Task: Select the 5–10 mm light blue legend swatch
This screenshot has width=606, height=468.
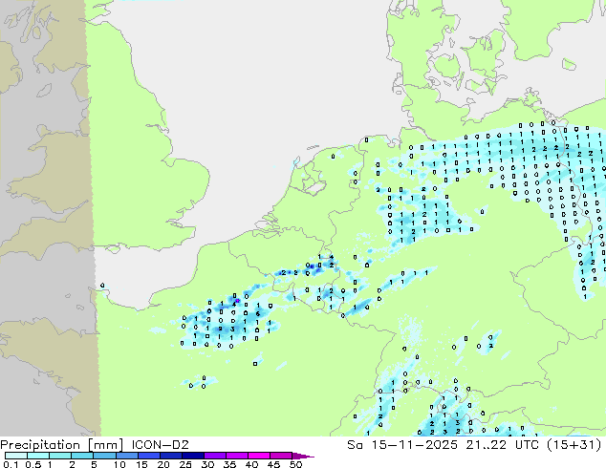Action: point(104,456)
